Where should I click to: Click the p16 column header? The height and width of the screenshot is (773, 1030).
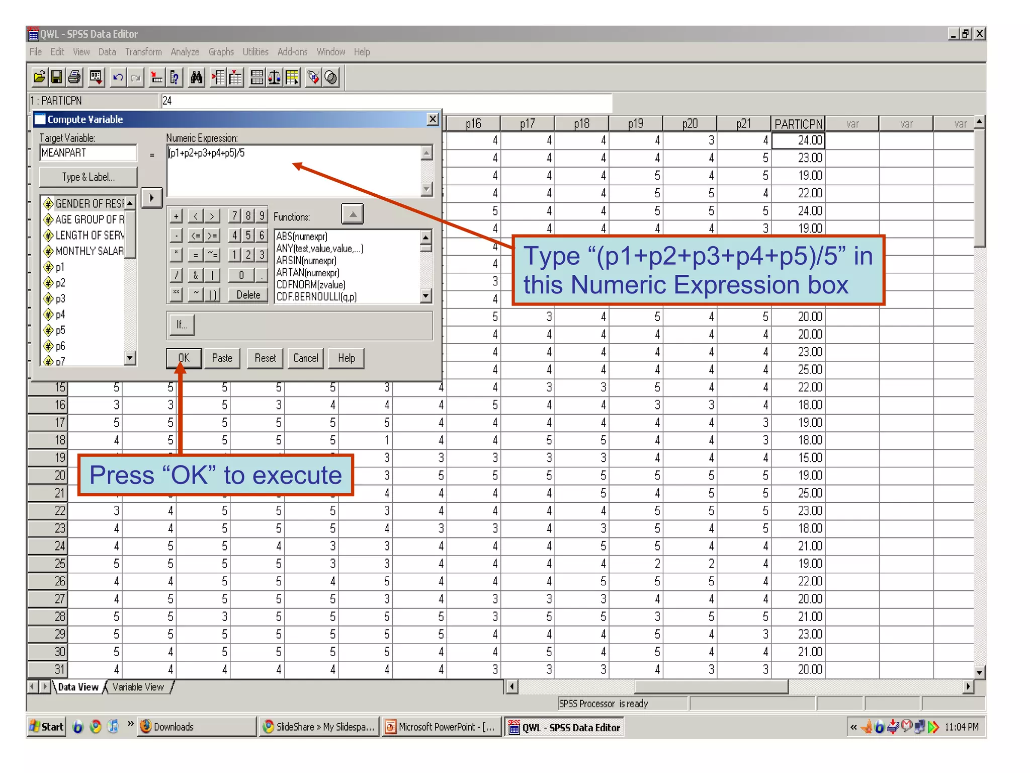point(473,124)
